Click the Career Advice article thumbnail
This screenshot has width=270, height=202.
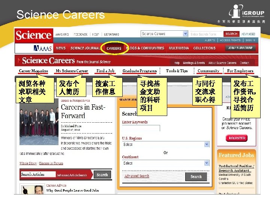[32, 189]
